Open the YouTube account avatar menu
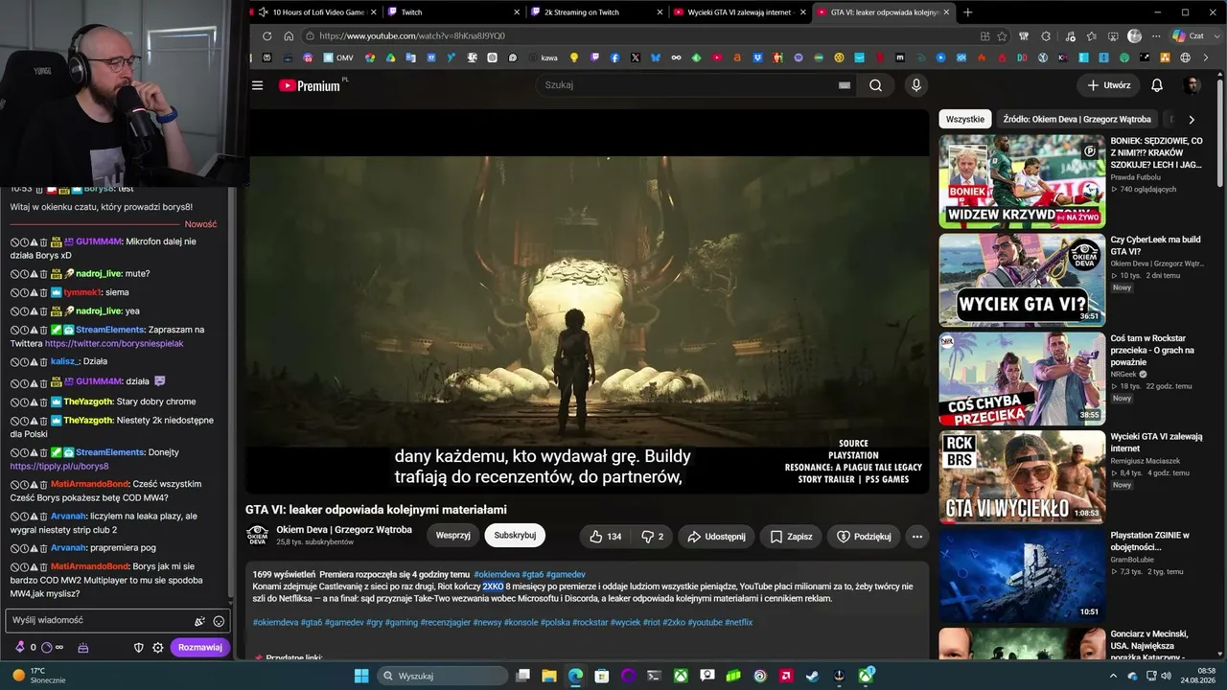1227x690 pixels. pyautogui.click(x=1192, y=85)
